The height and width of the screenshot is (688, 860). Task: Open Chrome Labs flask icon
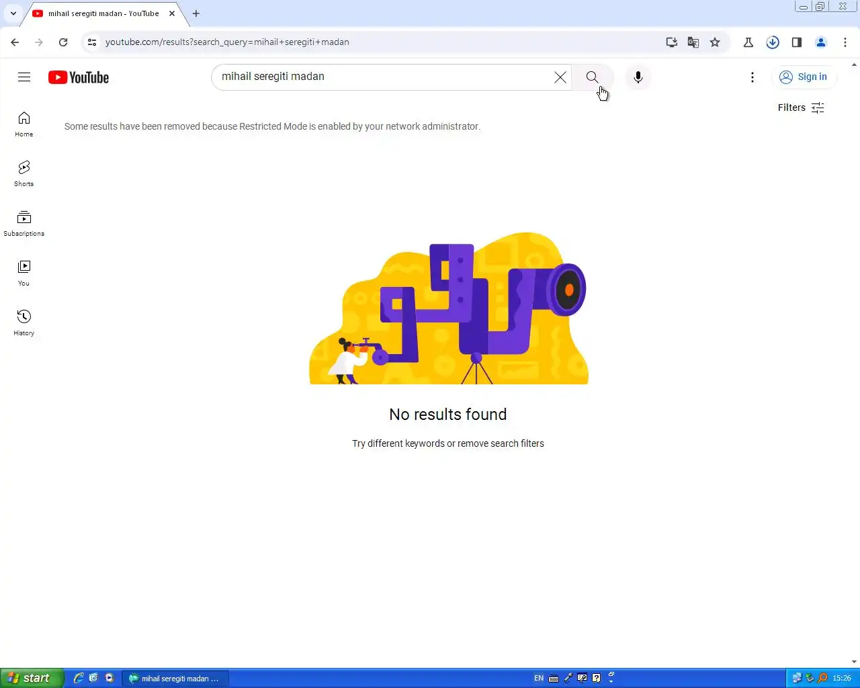pos(748,42)
